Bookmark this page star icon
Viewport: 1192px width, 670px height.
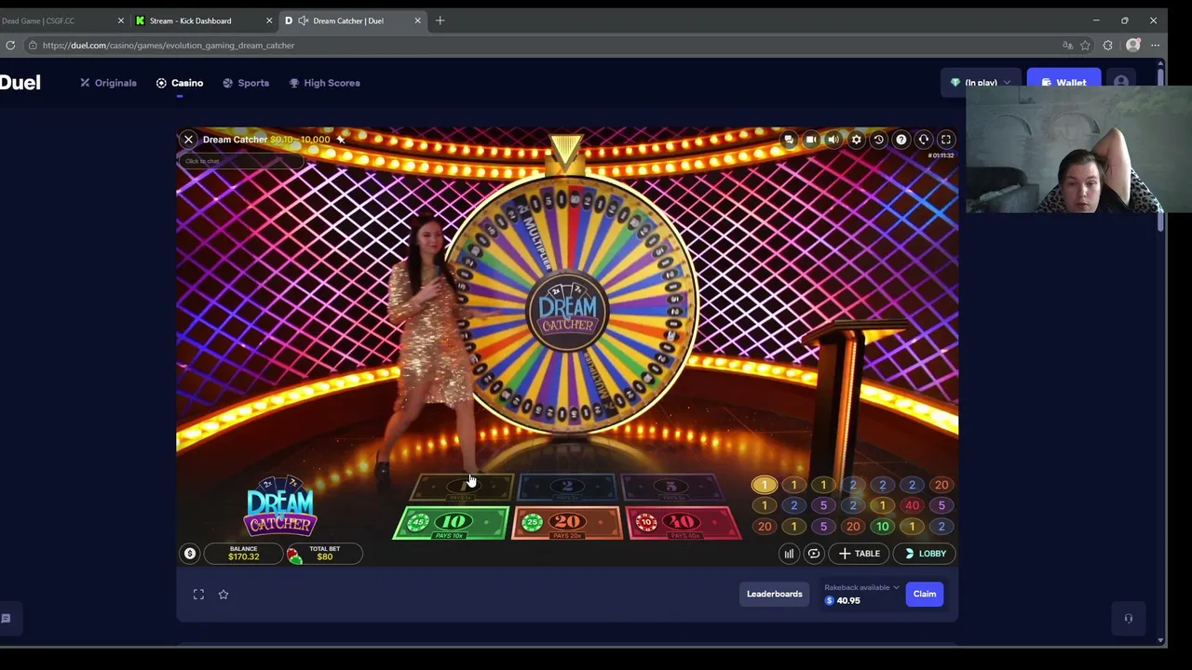click(1085, 46)
